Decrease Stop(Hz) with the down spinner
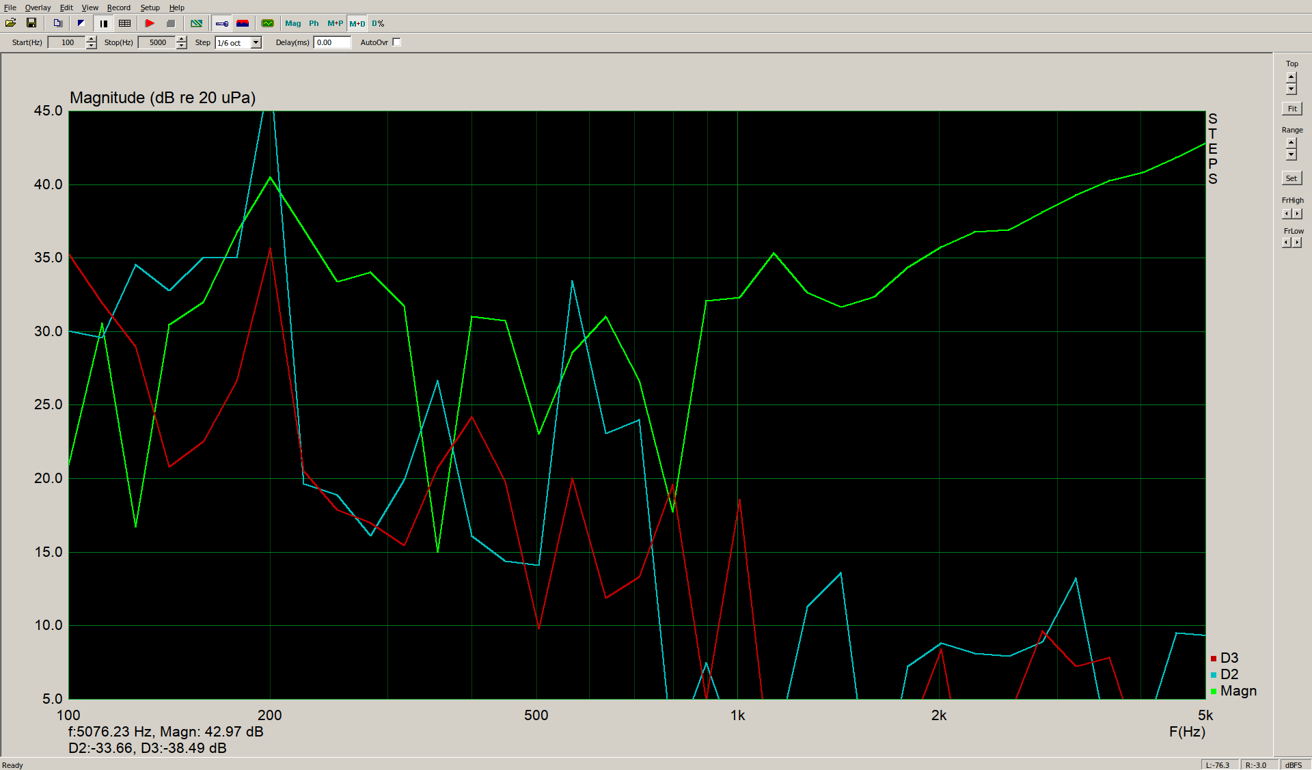 click(x=182, y=46)
